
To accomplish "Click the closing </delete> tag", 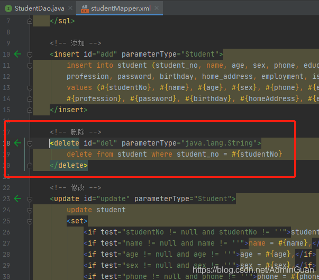I will 69,166.
